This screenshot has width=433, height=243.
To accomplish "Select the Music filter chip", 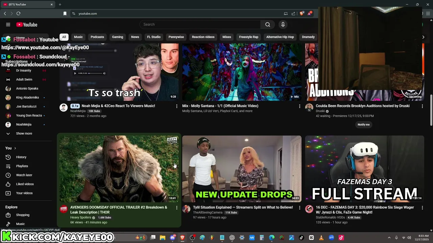I will [x=78, y=37].
